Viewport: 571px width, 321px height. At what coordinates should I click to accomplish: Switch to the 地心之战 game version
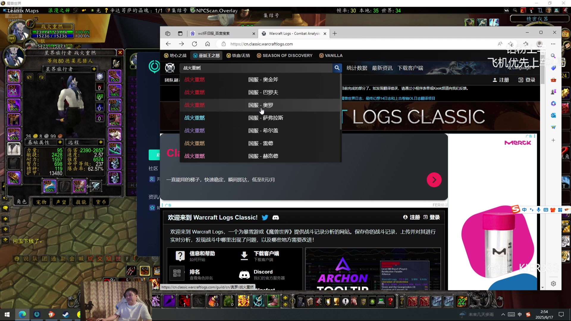tap(175, 56)
